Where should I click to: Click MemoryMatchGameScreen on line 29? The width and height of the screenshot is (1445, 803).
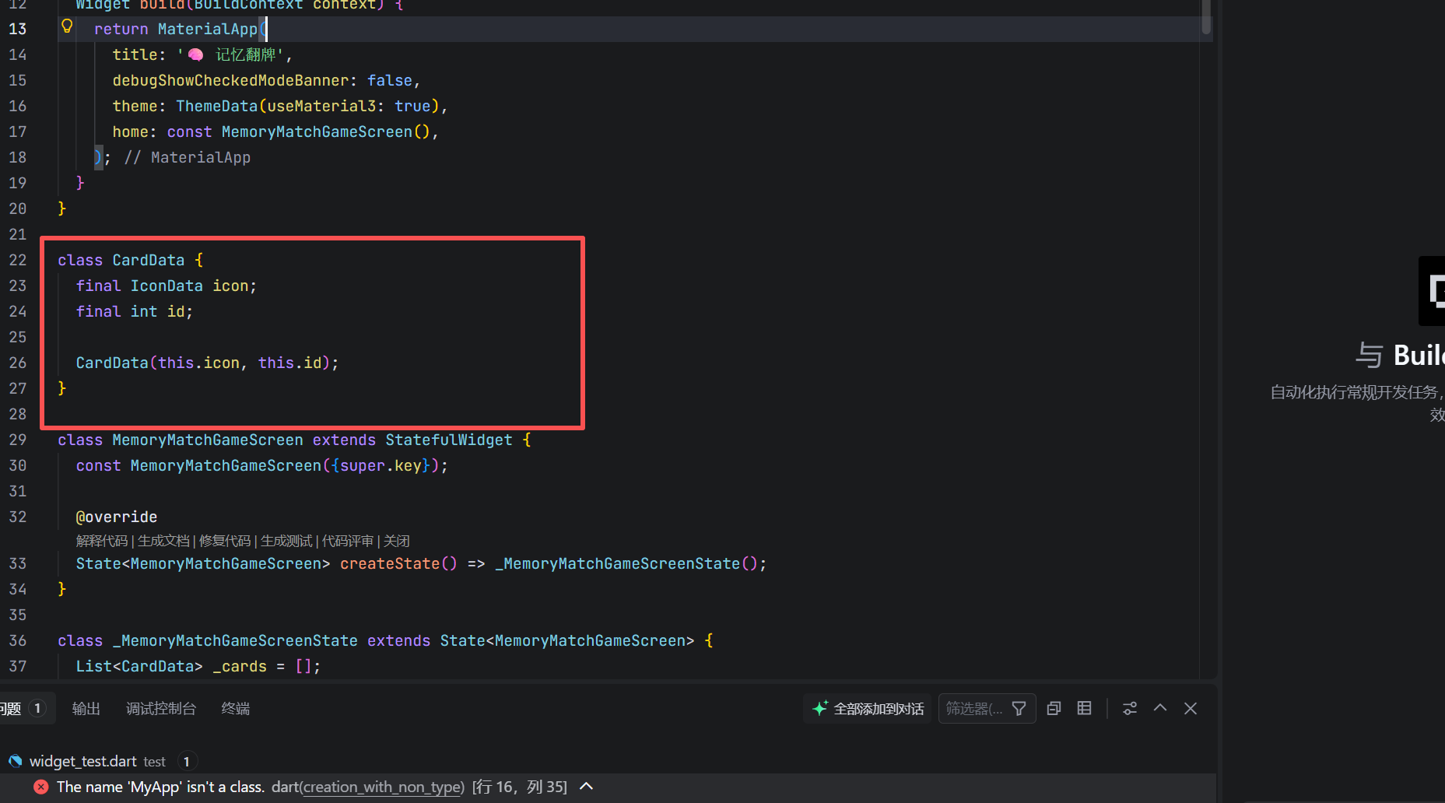208,440
